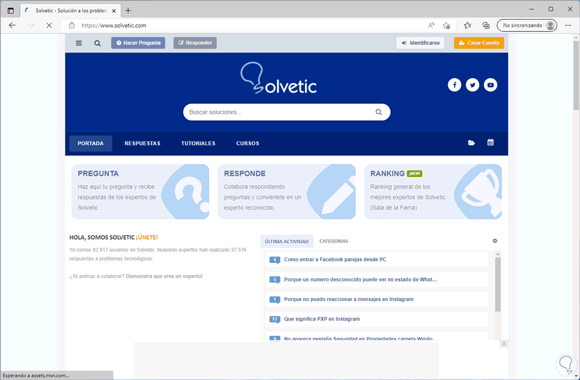Screen dimensions: 580x380
Task: Click Responder button
Action: pos(195,43)
